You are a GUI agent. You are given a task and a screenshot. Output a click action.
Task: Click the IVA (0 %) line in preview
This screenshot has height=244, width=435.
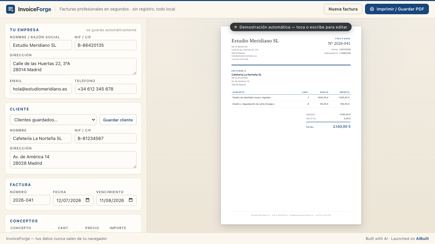click(328, 119)
